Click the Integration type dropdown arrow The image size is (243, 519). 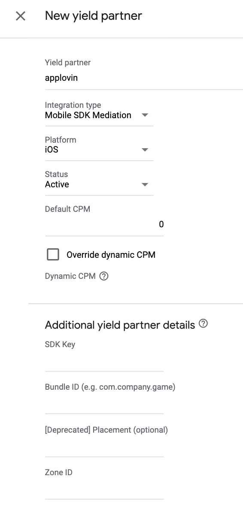tap(145, 115)
